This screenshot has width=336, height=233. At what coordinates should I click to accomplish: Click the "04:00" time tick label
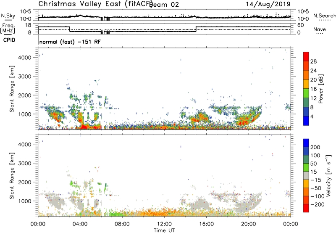pyautogui.click(x=80, y=224)
